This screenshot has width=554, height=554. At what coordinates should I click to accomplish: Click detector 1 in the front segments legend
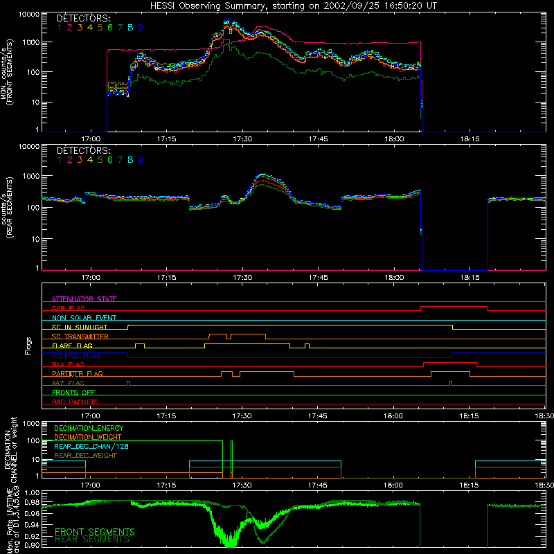point(60,28)
